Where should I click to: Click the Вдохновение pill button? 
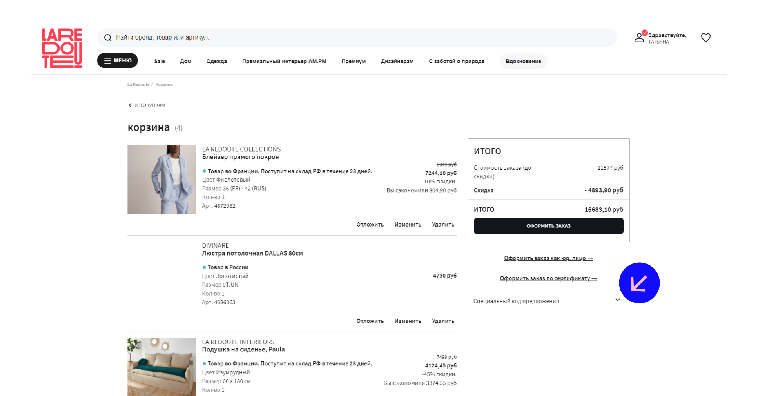pyautogui.click(x=523, y=61)
